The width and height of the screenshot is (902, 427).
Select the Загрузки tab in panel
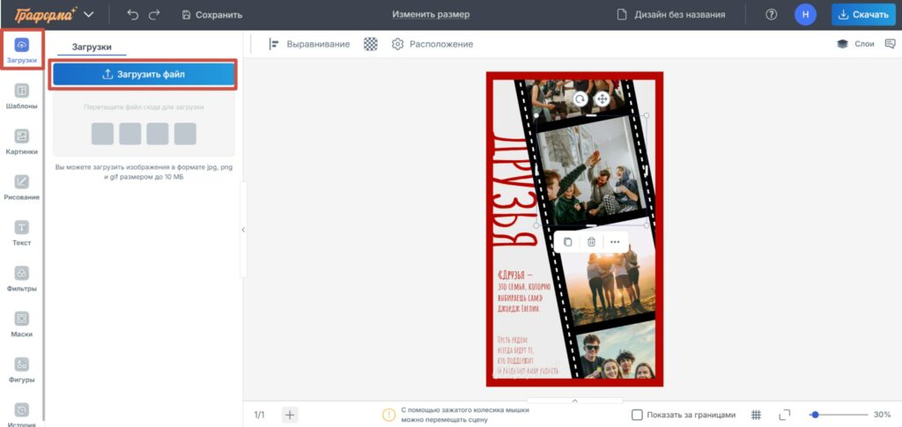pos(92,48)
